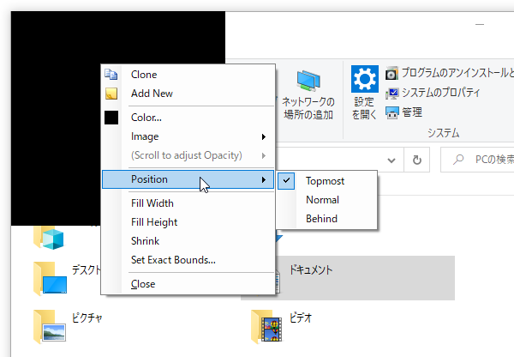Select the ドキュメント folder label

click(310, 270)
